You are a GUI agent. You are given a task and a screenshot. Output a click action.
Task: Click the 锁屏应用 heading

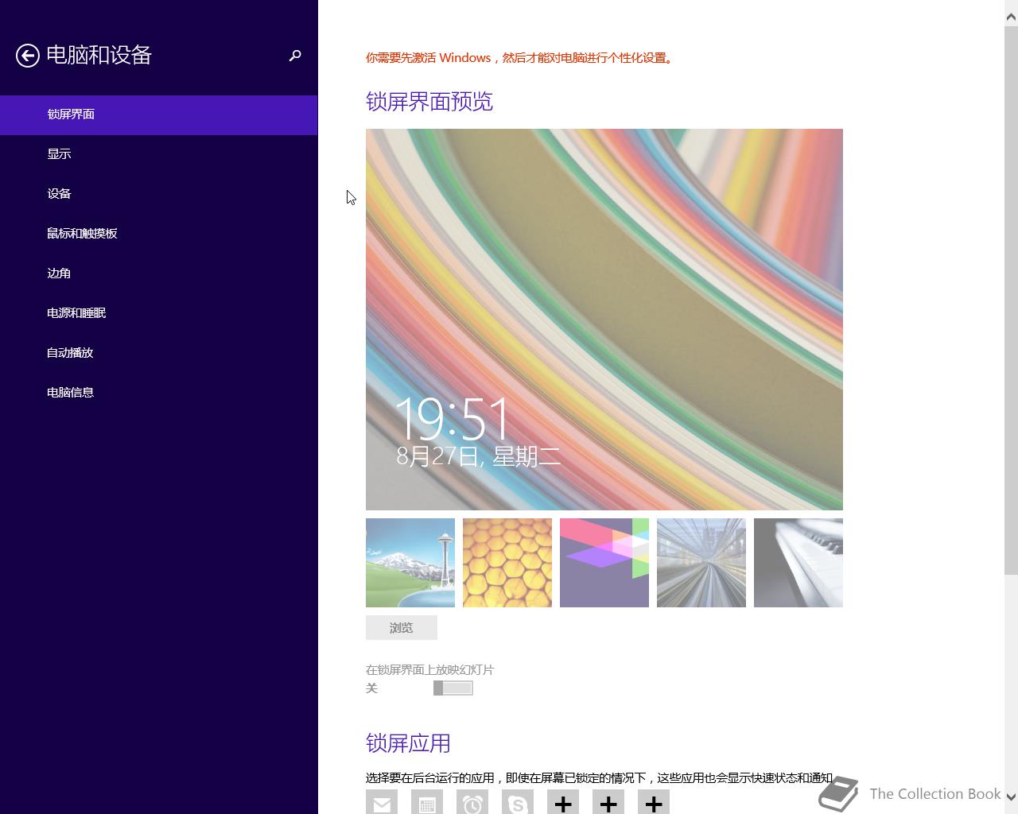(x=408, y=743)
